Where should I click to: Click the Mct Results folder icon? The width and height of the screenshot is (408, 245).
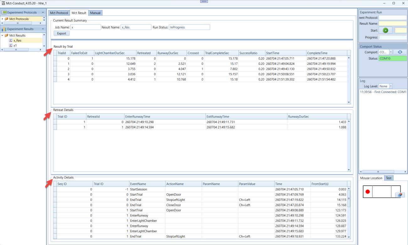6,35
